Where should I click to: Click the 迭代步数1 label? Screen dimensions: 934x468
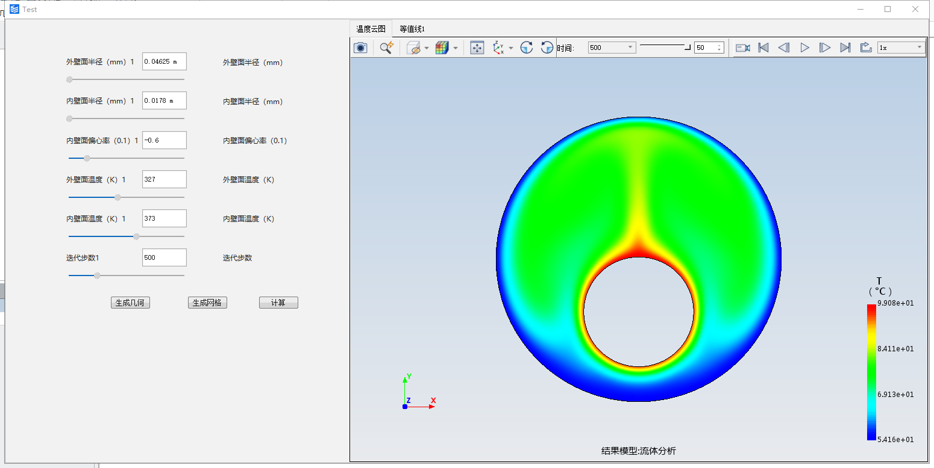tap(83, 258)
